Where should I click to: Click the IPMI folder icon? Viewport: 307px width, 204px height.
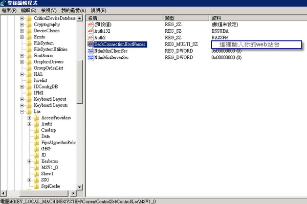coord(29,93)
